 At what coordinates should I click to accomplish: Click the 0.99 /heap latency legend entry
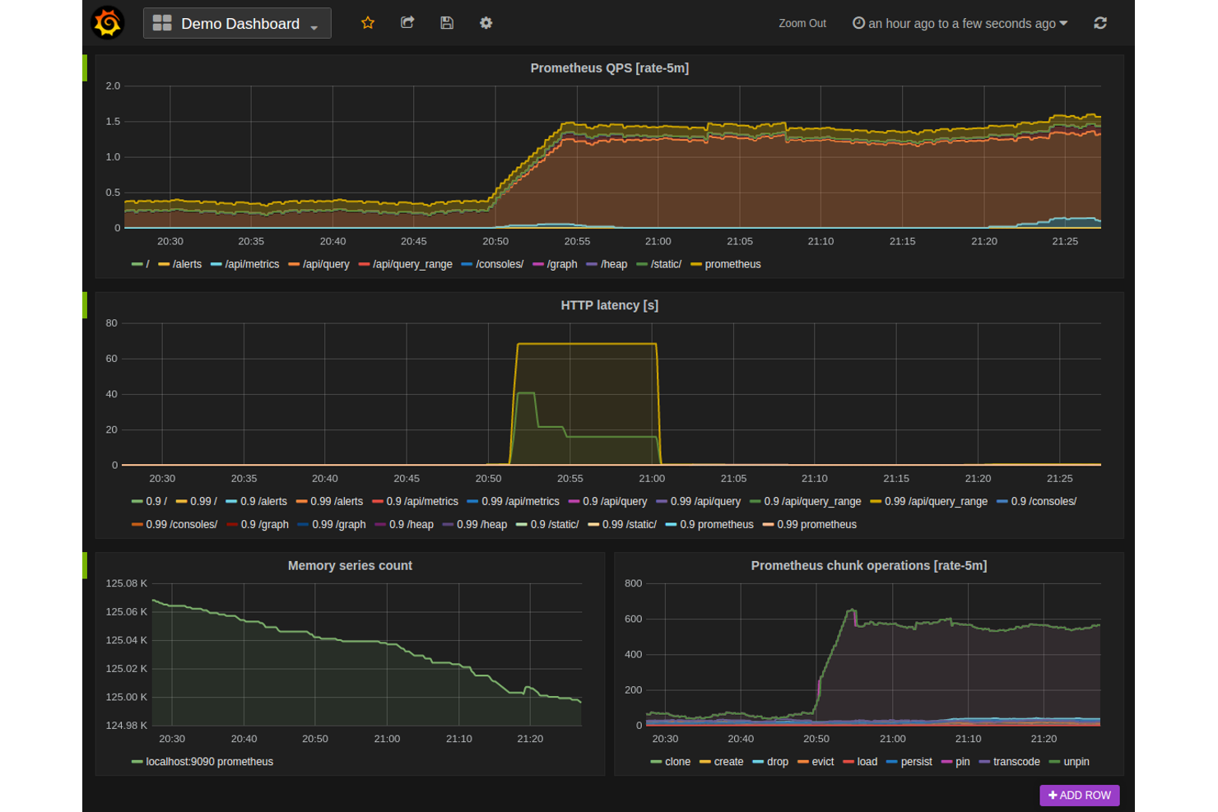coord(481,524)
